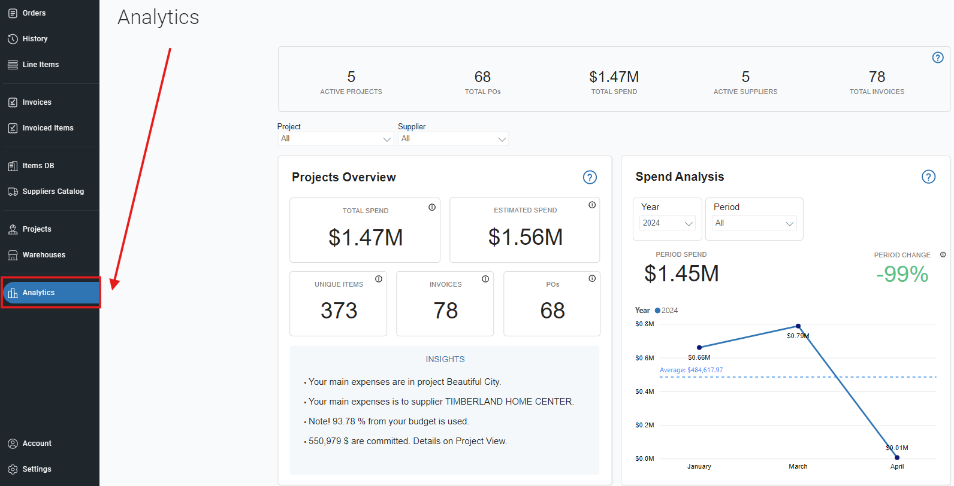The width and height of the screenshot is (954, 486).
Task: Click the -99% Period Change value
Action: coord(902,274)
